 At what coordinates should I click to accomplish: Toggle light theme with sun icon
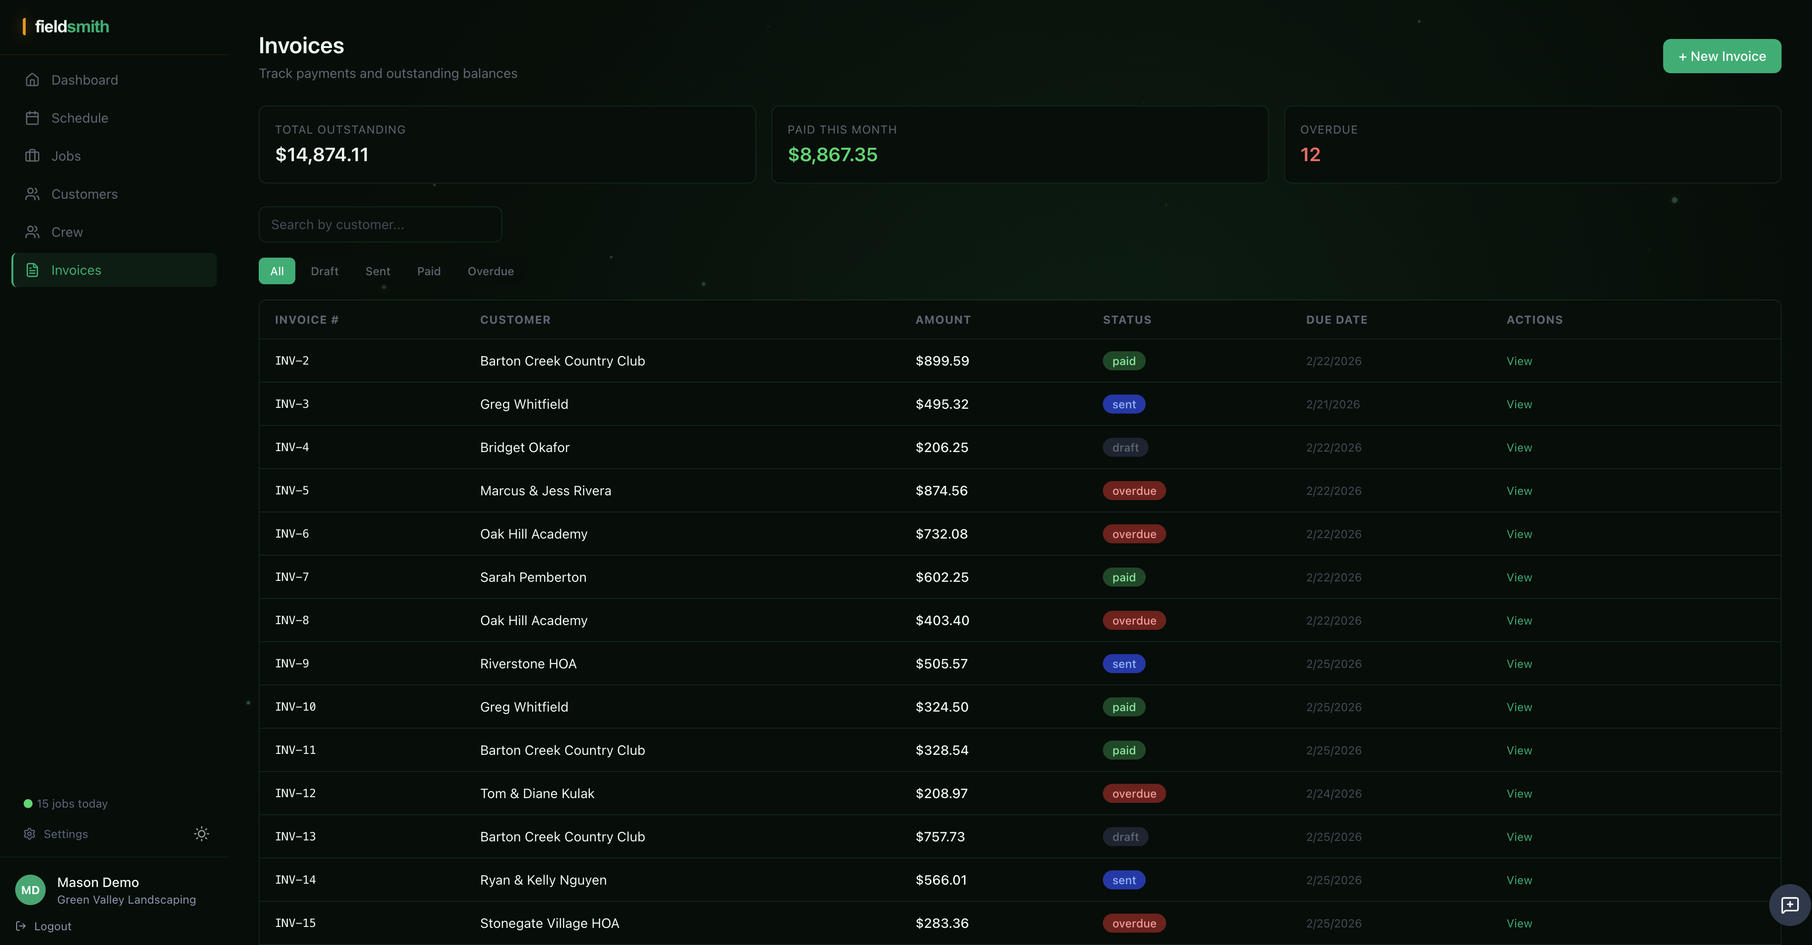[202, 834]
